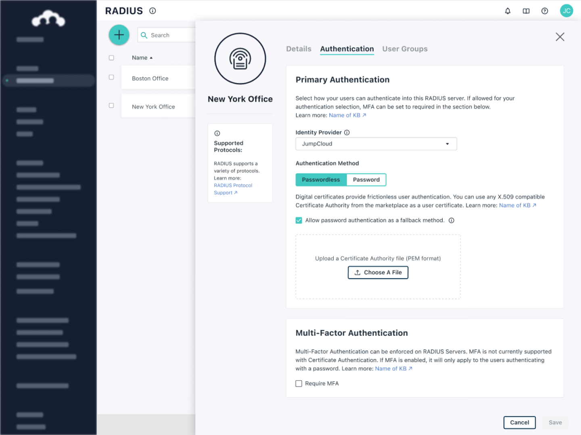Select the header checkbox to select all servers
Image resolution: width=581 pixels, height=435 pixels.
(111, 57)
